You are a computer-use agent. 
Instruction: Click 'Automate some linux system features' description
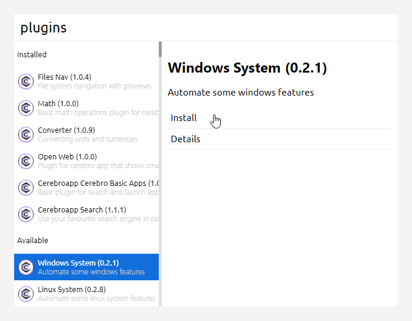click(97, 299)
